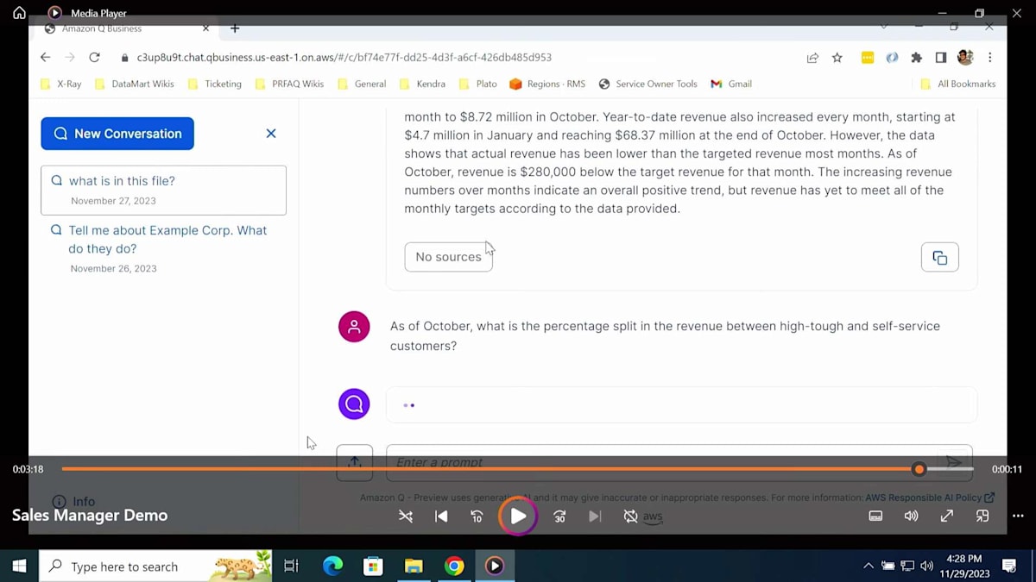1036x582 pixels.
Task: Click the No sources button
Action: (448, 257)
